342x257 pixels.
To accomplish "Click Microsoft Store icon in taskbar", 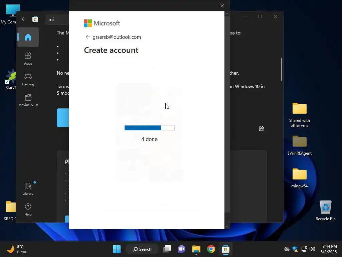I will pos(225,249).
